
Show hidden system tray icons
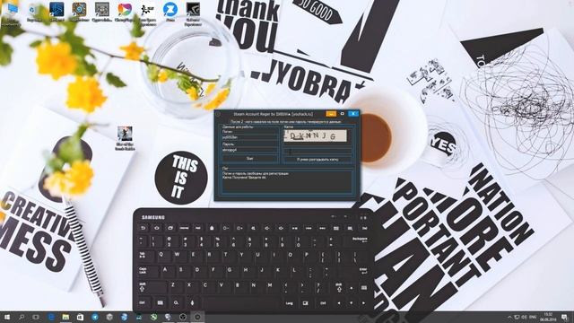[x=509, y=317]
